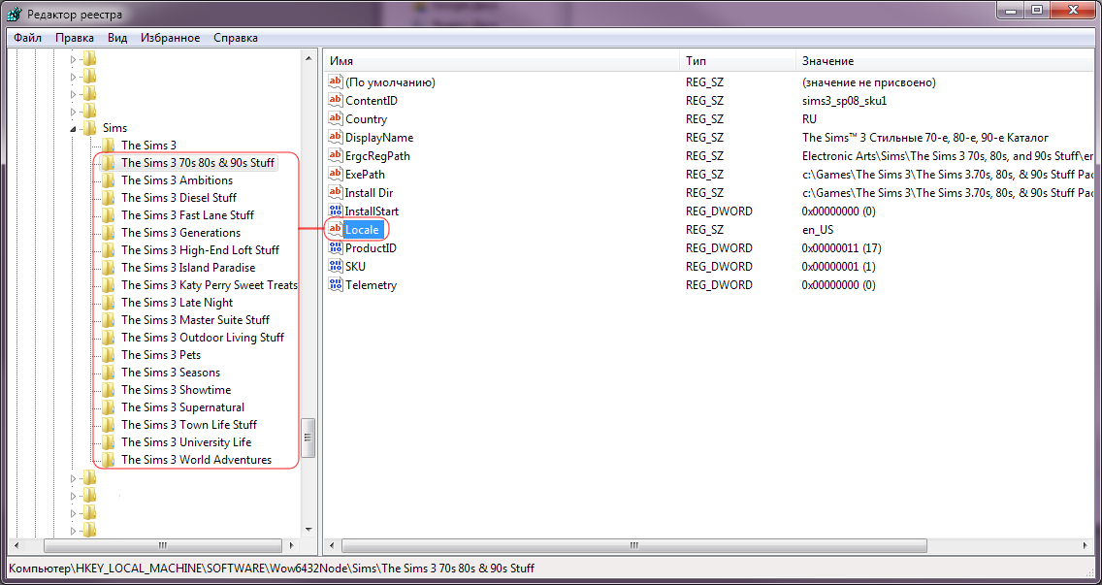Select the RU country value data

[809, 118]
